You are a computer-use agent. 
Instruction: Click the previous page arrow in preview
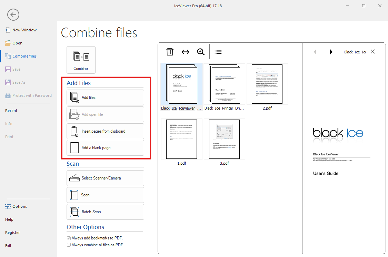315,52
